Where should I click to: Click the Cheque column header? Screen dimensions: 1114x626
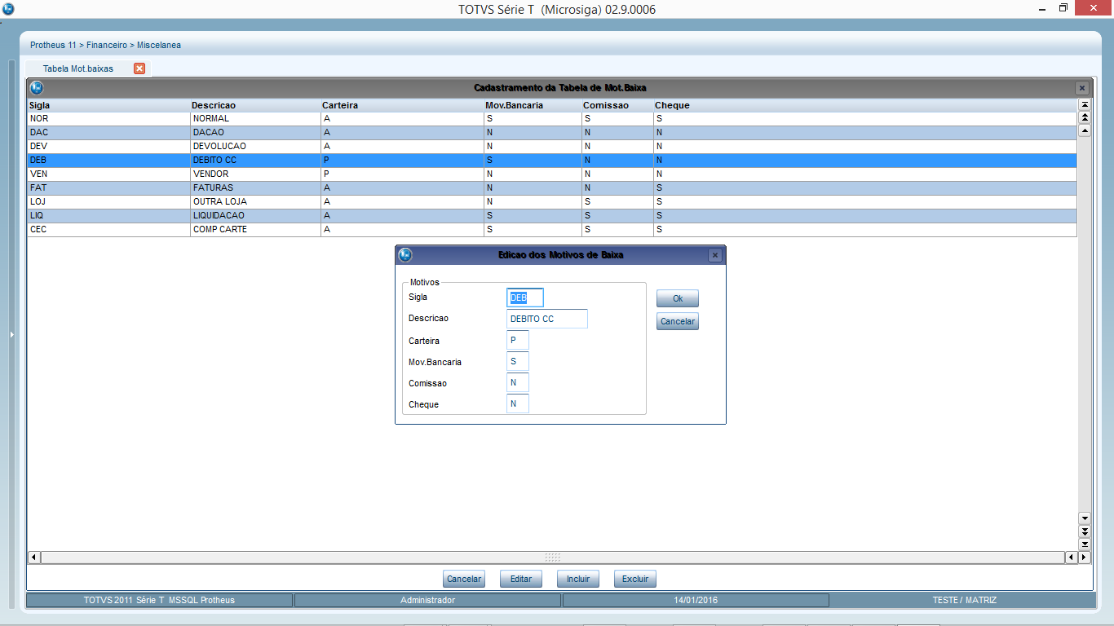point(864,105)
